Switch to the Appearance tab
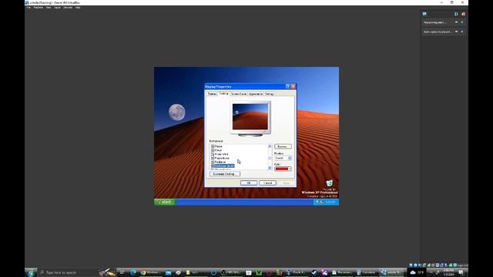493x277 pixels. [255, 94]
